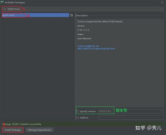The width and height of the screenshot is (166, 135).
Task: Reload the package list with refresh icon
Action: click(71, 15)
